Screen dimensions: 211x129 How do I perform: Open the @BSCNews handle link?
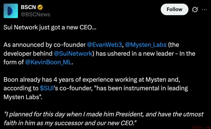click(x=36, y=14)
